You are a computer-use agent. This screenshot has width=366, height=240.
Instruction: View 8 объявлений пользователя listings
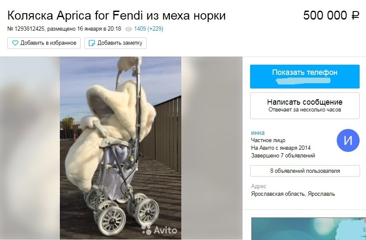coord(305,171)
